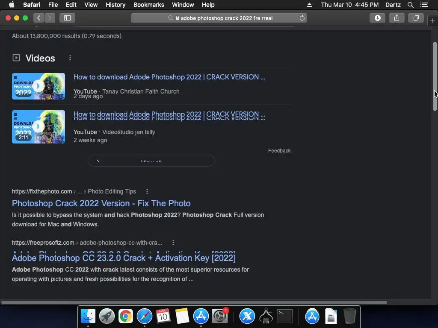Open Google Chrome from the Dock

pyautogui.click(x=126, y=316)
